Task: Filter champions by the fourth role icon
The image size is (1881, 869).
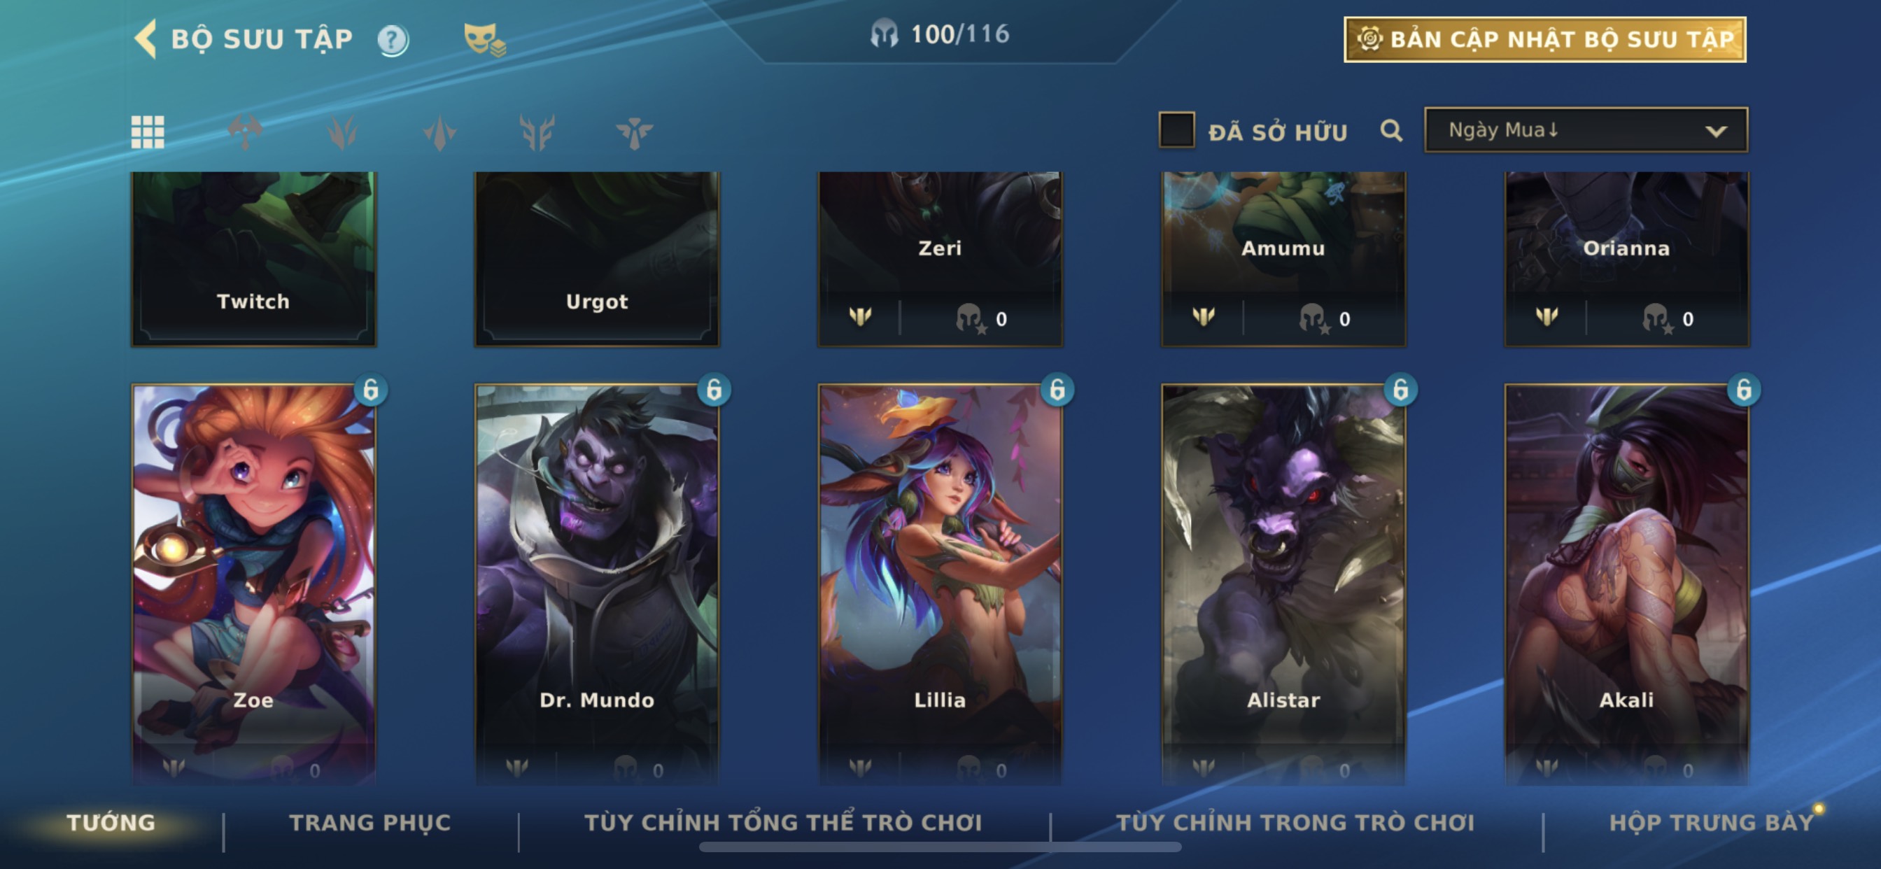Action: 537,132
